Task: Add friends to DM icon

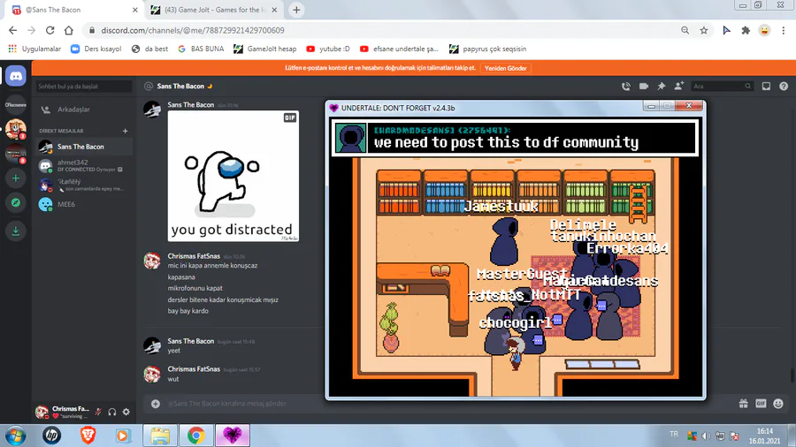Action: pos(678,87)
